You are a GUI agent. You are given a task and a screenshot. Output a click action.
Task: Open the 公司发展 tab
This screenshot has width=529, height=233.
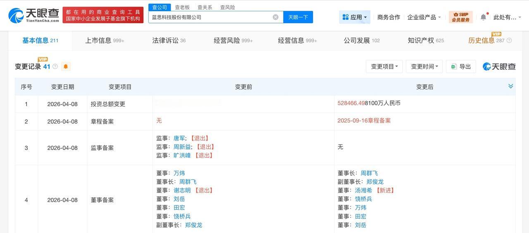tap(362, 40)
